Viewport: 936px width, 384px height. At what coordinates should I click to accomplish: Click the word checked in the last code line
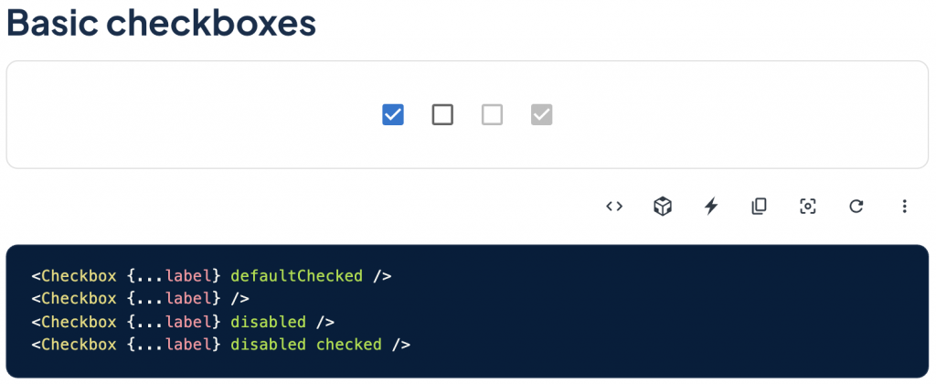[348, 345]
